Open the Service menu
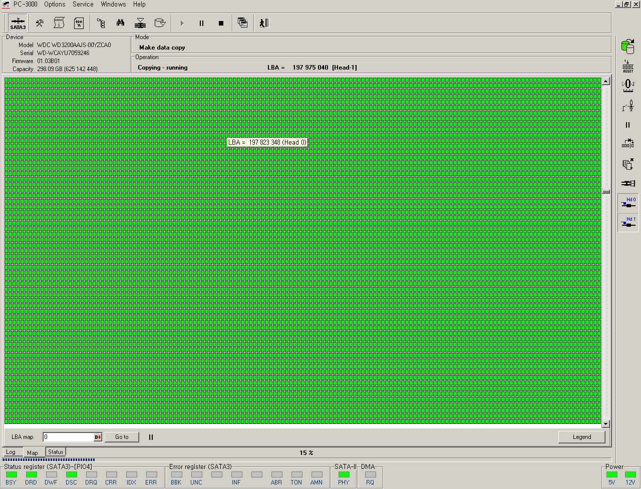Screen dimensions: 641x489 tap(83, 4)
